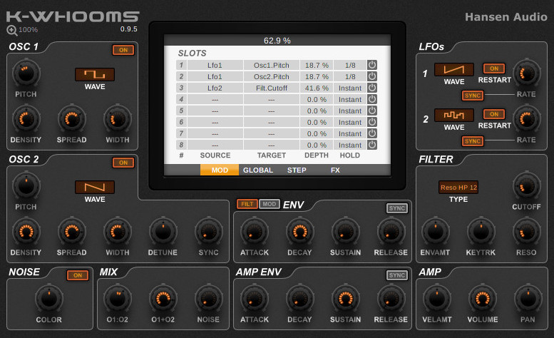The height and width of the screenshot is (338, 554).
Task: Switch to the GLOBAL tab
Action: [258, 170]
